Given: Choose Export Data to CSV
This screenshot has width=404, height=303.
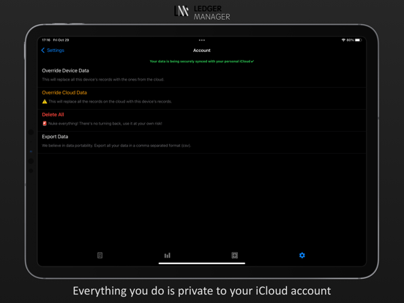Looking at the screenshot, I should (202, 141).
